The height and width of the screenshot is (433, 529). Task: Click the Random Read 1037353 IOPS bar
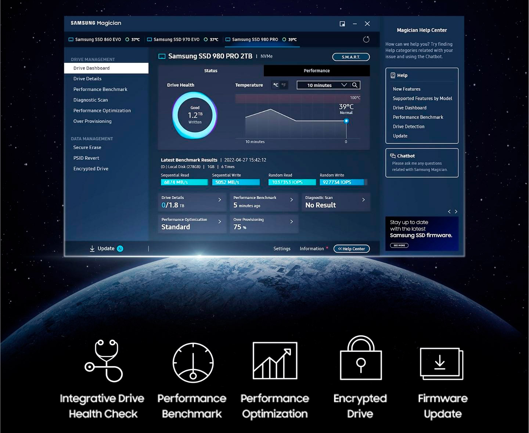tap(292, 182)
